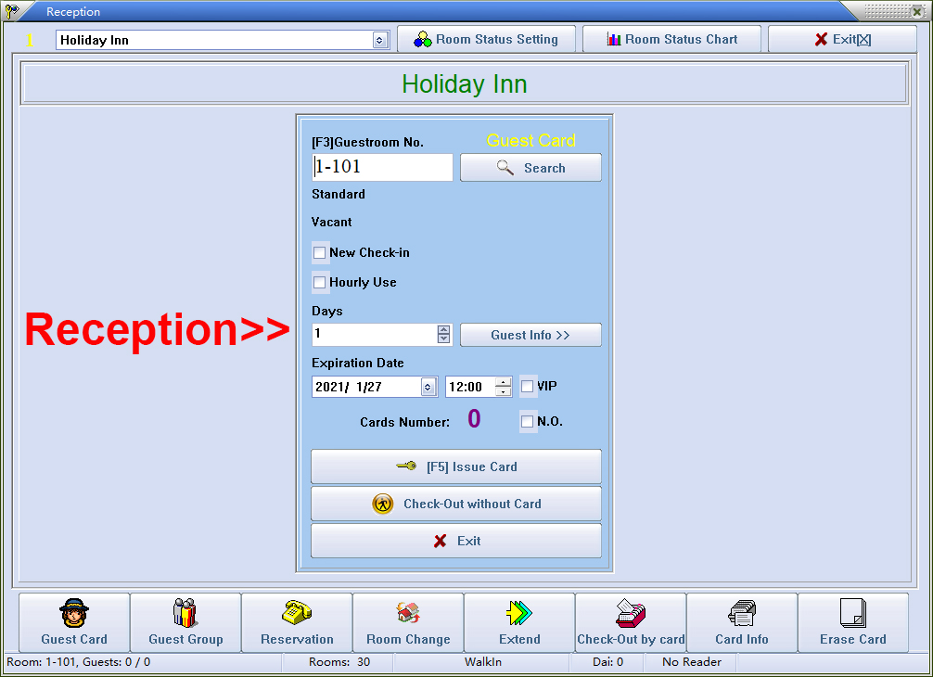
Task: Check the VIP checkbox
Action: [x=528, y=386]
